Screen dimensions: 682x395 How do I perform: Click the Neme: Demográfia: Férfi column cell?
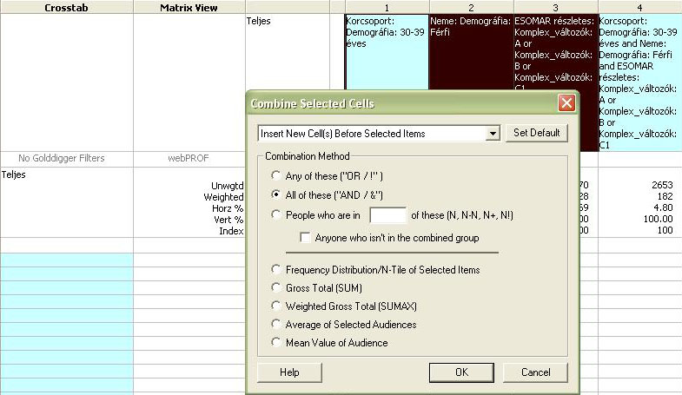[x=471, y=52]
